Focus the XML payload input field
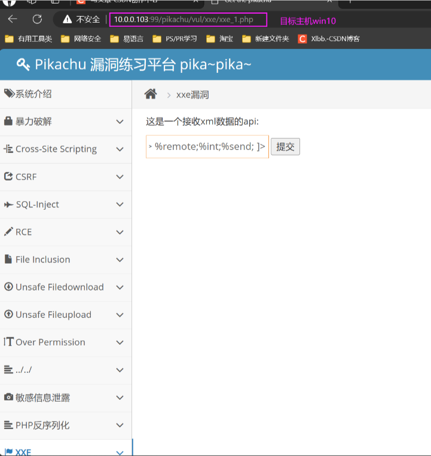 207,146
